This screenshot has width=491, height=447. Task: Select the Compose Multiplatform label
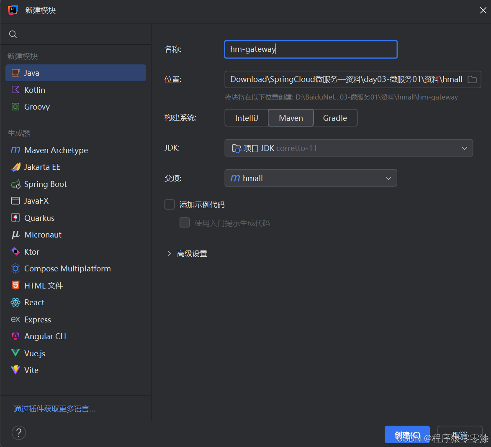click(x=68, y=268)
